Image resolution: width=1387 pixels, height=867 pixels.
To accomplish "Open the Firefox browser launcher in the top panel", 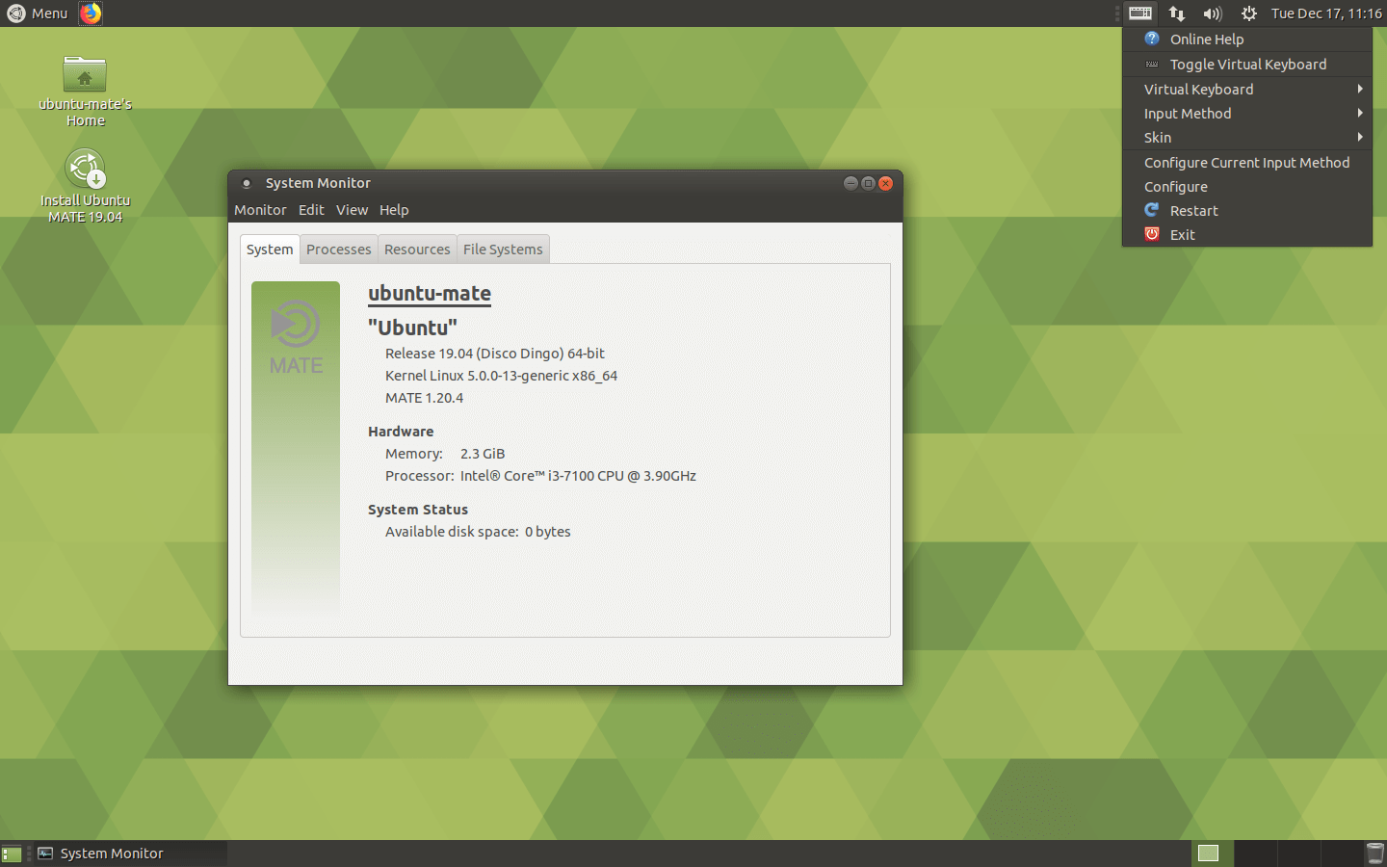I will point(91,13).
